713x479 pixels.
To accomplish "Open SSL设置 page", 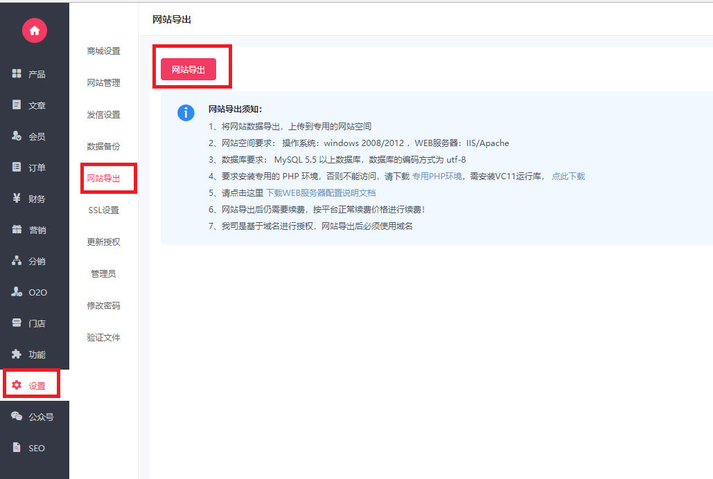I will click(104, 210).
